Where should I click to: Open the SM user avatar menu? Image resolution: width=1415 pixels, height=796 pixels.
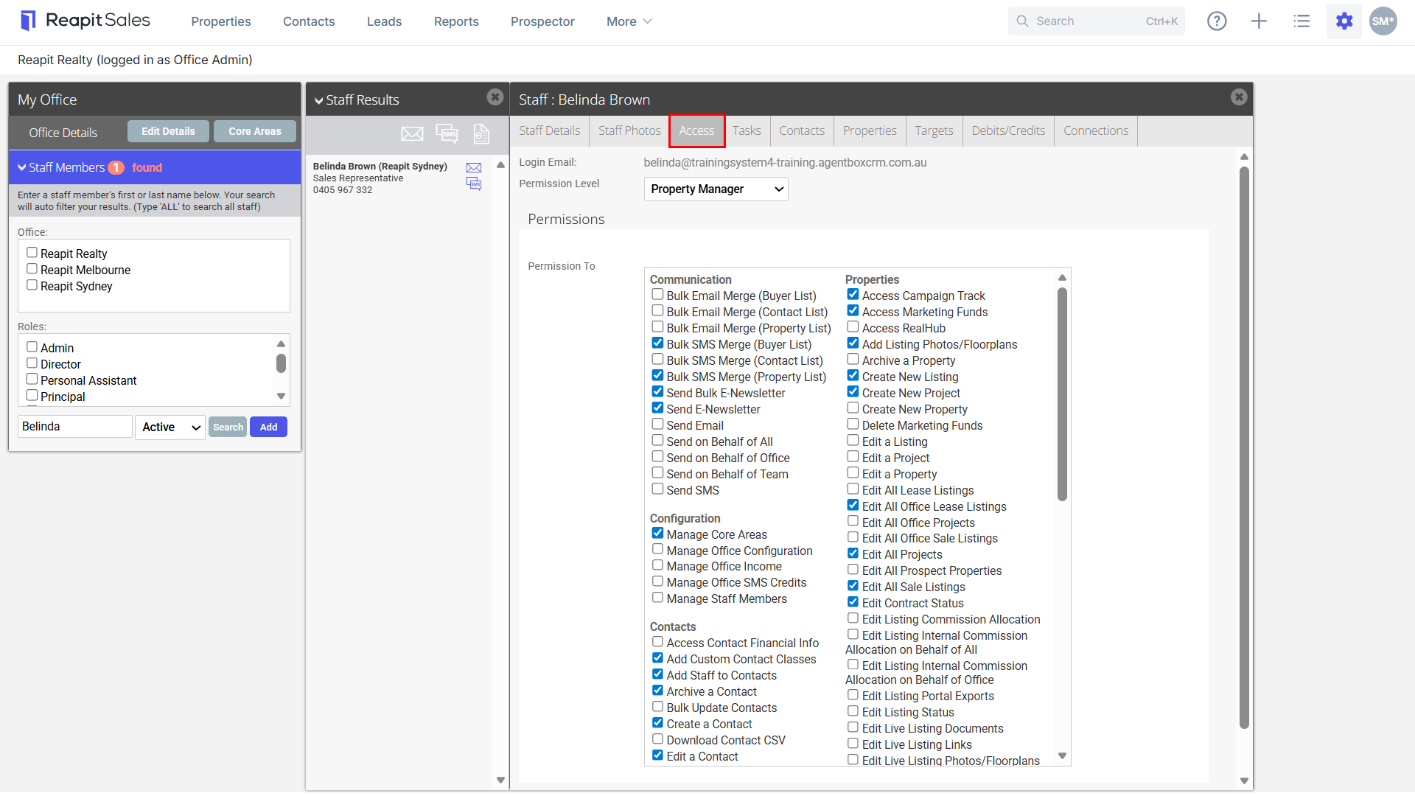click(x=1383, y=21)
